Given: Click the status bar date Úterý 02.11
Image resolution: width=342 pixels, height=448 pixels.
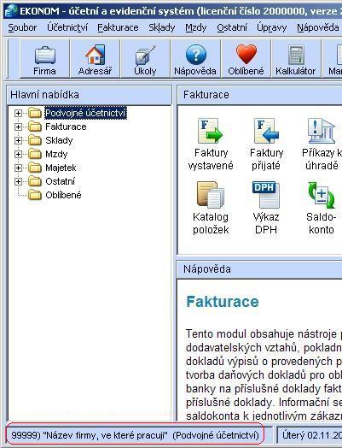Looking at the screenshot, I should coord(310,435).
